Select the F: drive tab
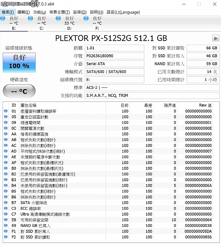Viewport: 221px width, 245px height. [x=97, y=23]
